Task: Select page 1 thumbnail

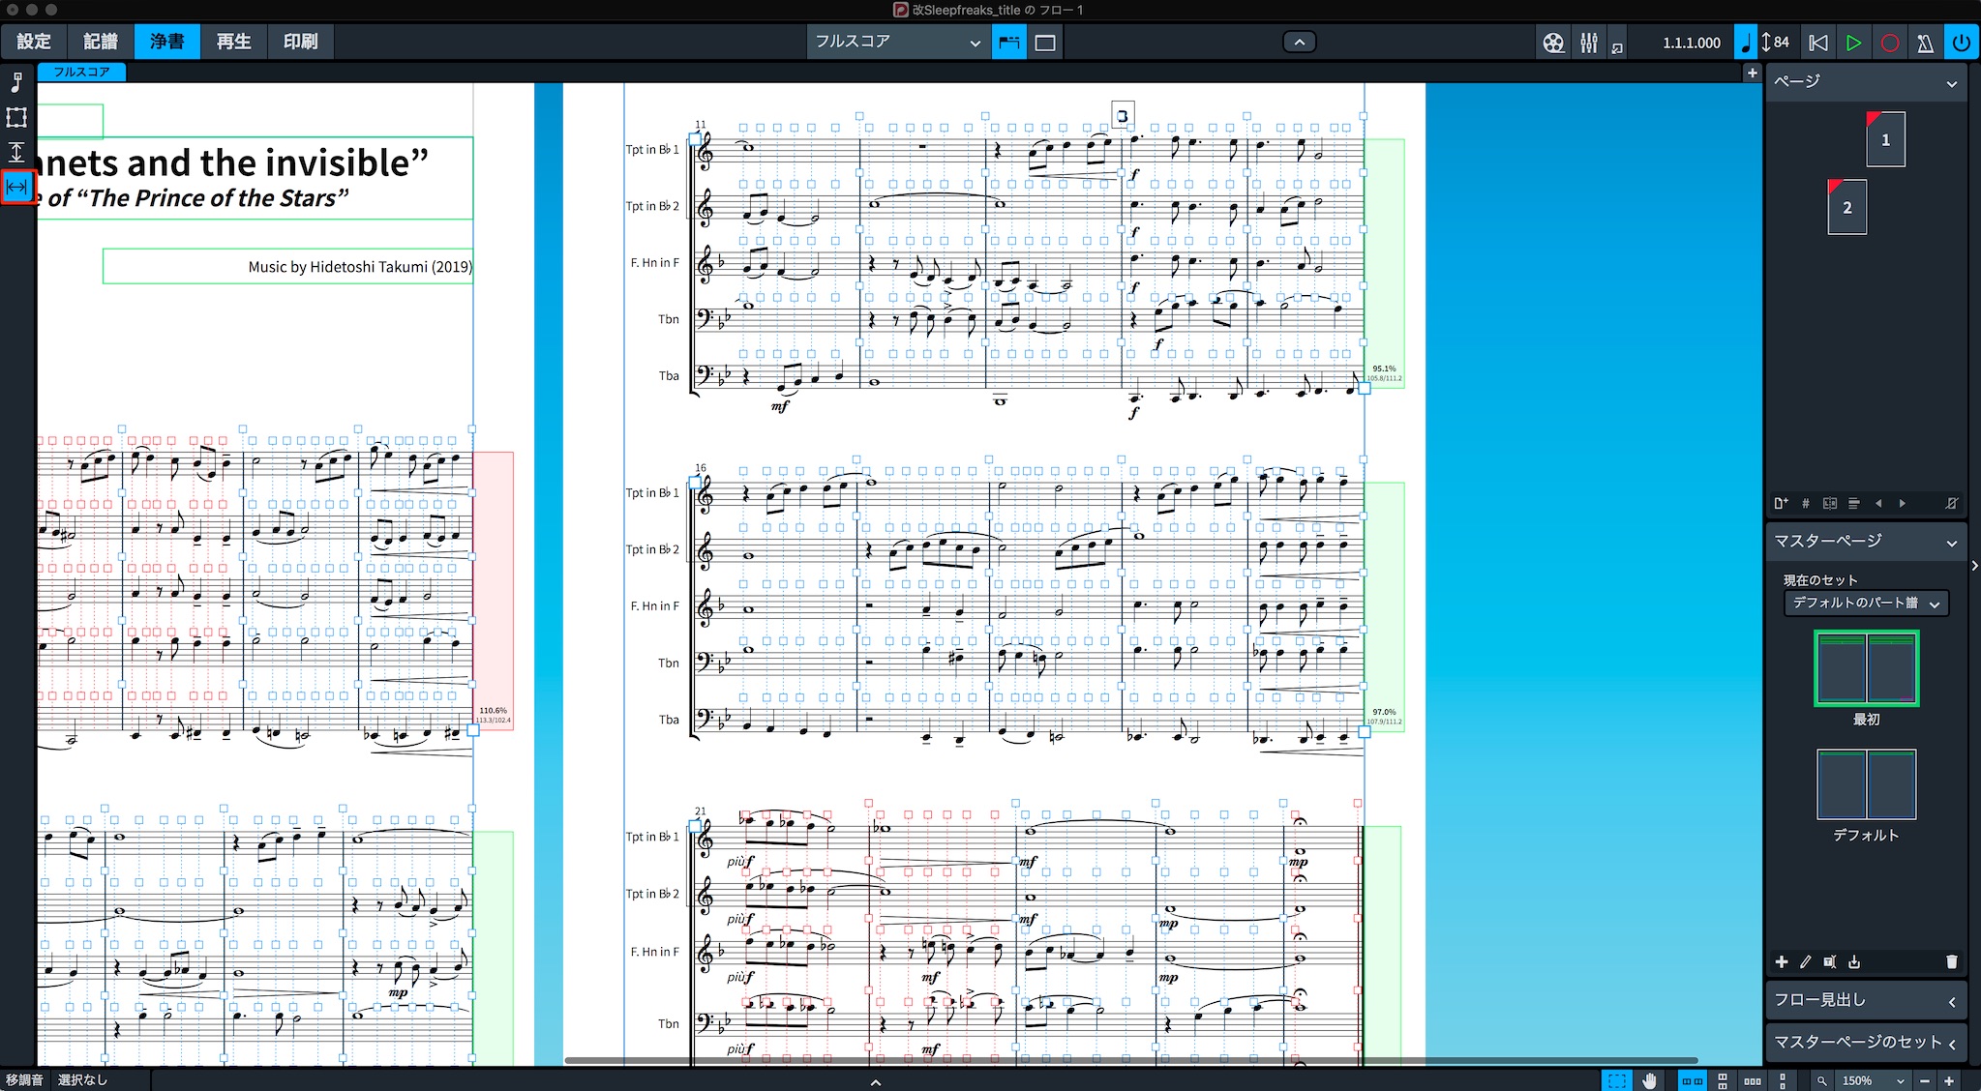Action: pyautogui.click(x=1885, y=139)
